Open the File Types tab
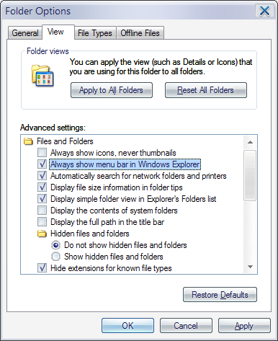The image size is (278, 341). (x=95, y=33)
